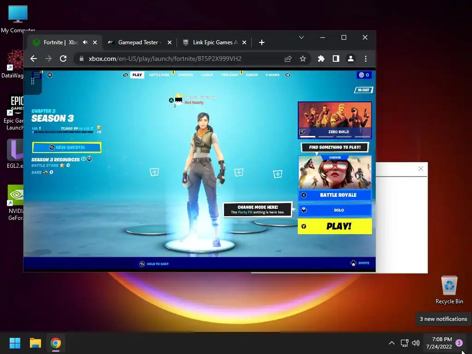Open the Recycle Bin
This screenshot has height=354, width=472.
click(449, 289)
